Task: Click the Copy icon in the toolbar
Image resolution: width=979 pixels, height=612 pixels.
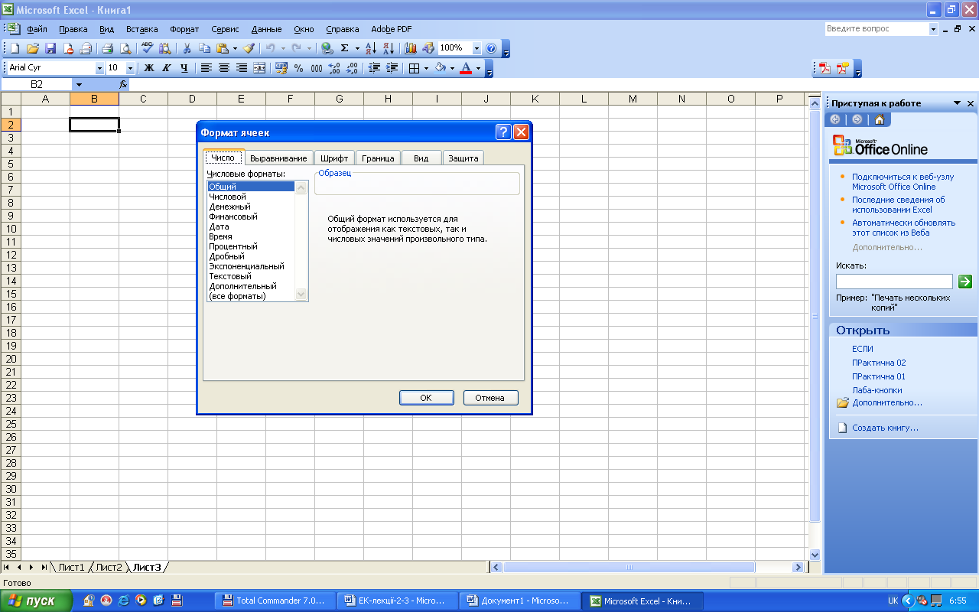Action: coord(204,48)
